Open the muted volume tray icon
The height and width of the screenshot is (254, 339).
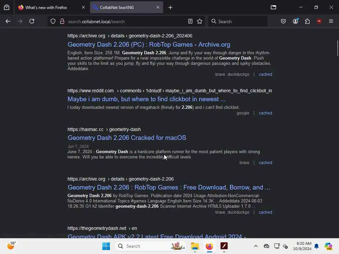(x=285, y=246)
